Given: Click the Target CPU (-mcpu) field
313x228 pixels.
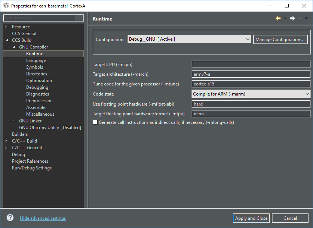Looking at the screenshot, I should 251,65.
